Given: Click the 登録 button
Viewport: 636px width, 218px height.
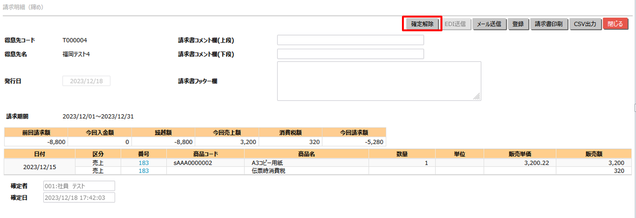Looking at the screenshot, I should 518,24.
